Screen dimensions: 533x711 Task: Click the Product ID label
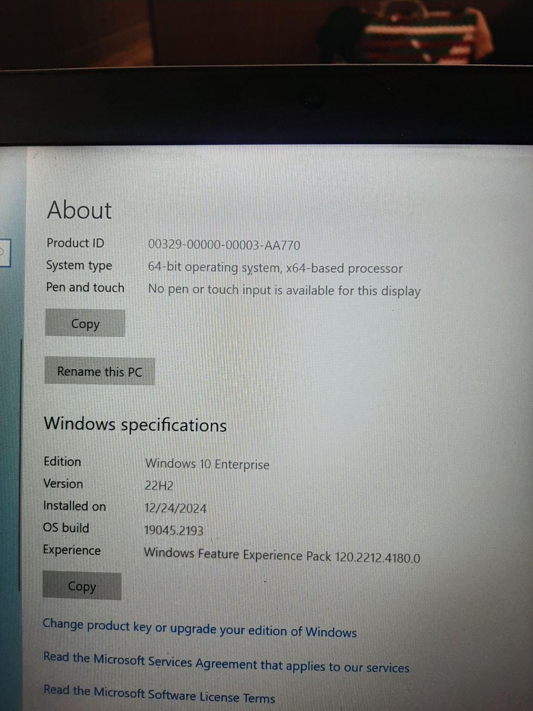(75, 243)
